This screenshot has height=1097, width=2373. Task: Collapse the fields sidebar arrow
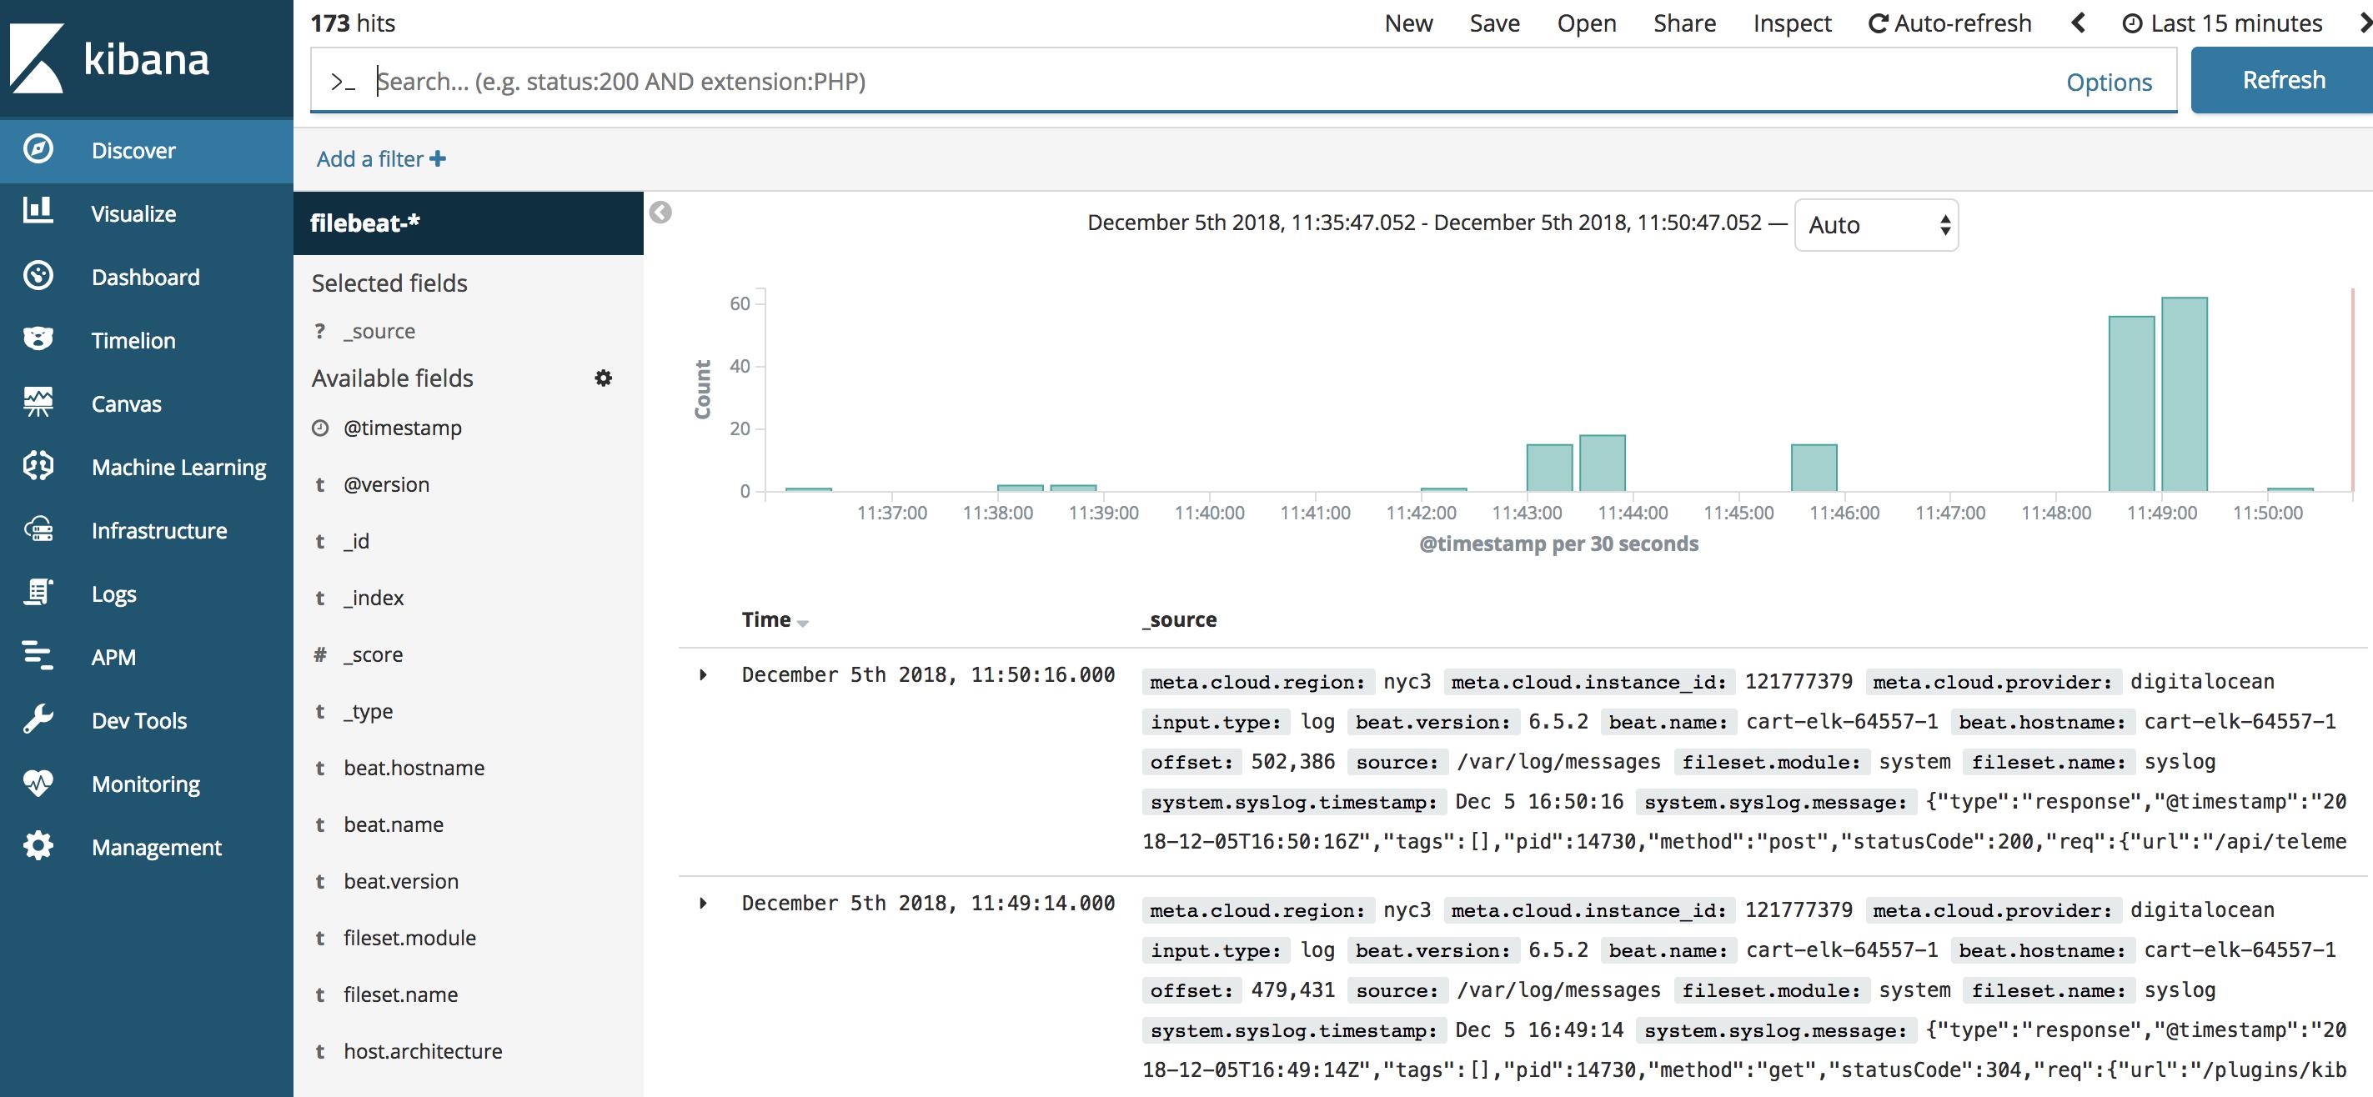pyautogui.click(x=660, y=213)
